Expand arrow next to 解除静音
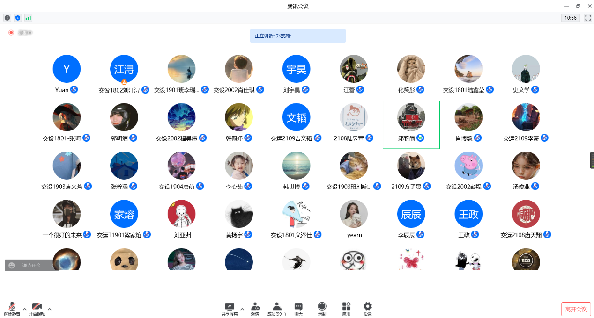This screenshot has height=318, width=594. pyautogui.click(x=25, y=309)
